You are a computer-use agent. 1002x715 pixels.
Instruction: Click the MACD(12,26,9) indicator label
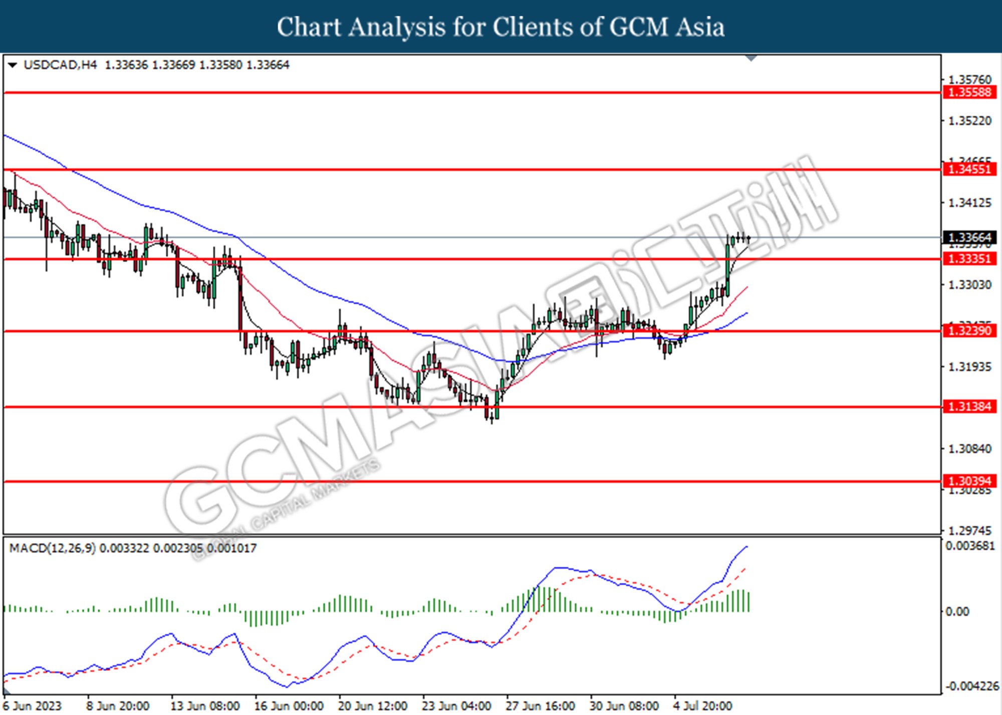pos(52,548)
